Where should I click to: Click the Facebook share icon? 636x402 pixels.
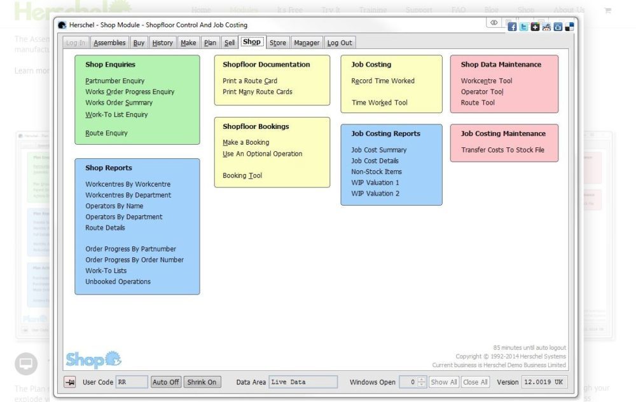point(512,27)
